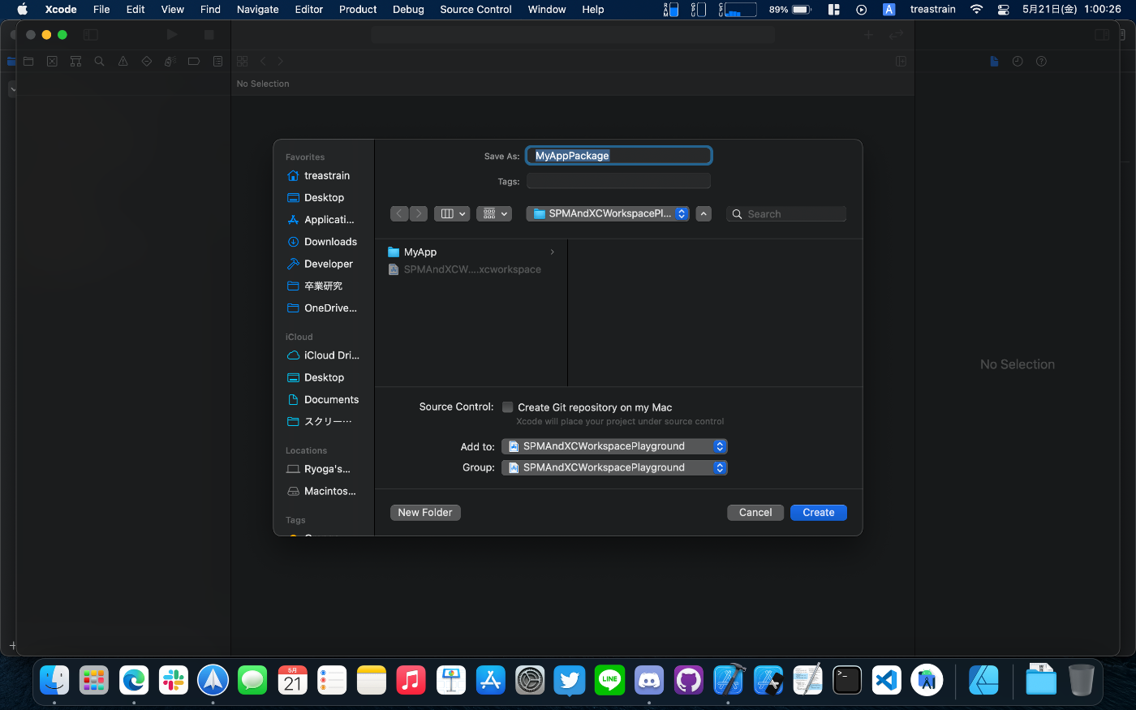Open iCloud Drive in the sidebar
The width and height of the screenshot is (1136, 710).
point(331,355)
